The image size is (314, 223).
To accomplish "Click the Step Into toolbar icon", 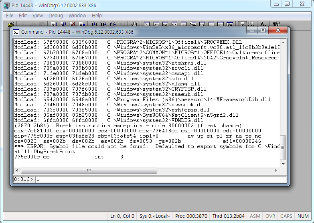I will [94, 24].
